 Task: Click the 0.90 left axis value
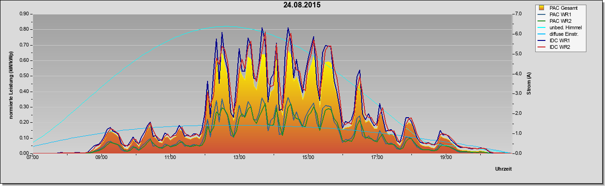pyautogui.click(x=24, y=14)
